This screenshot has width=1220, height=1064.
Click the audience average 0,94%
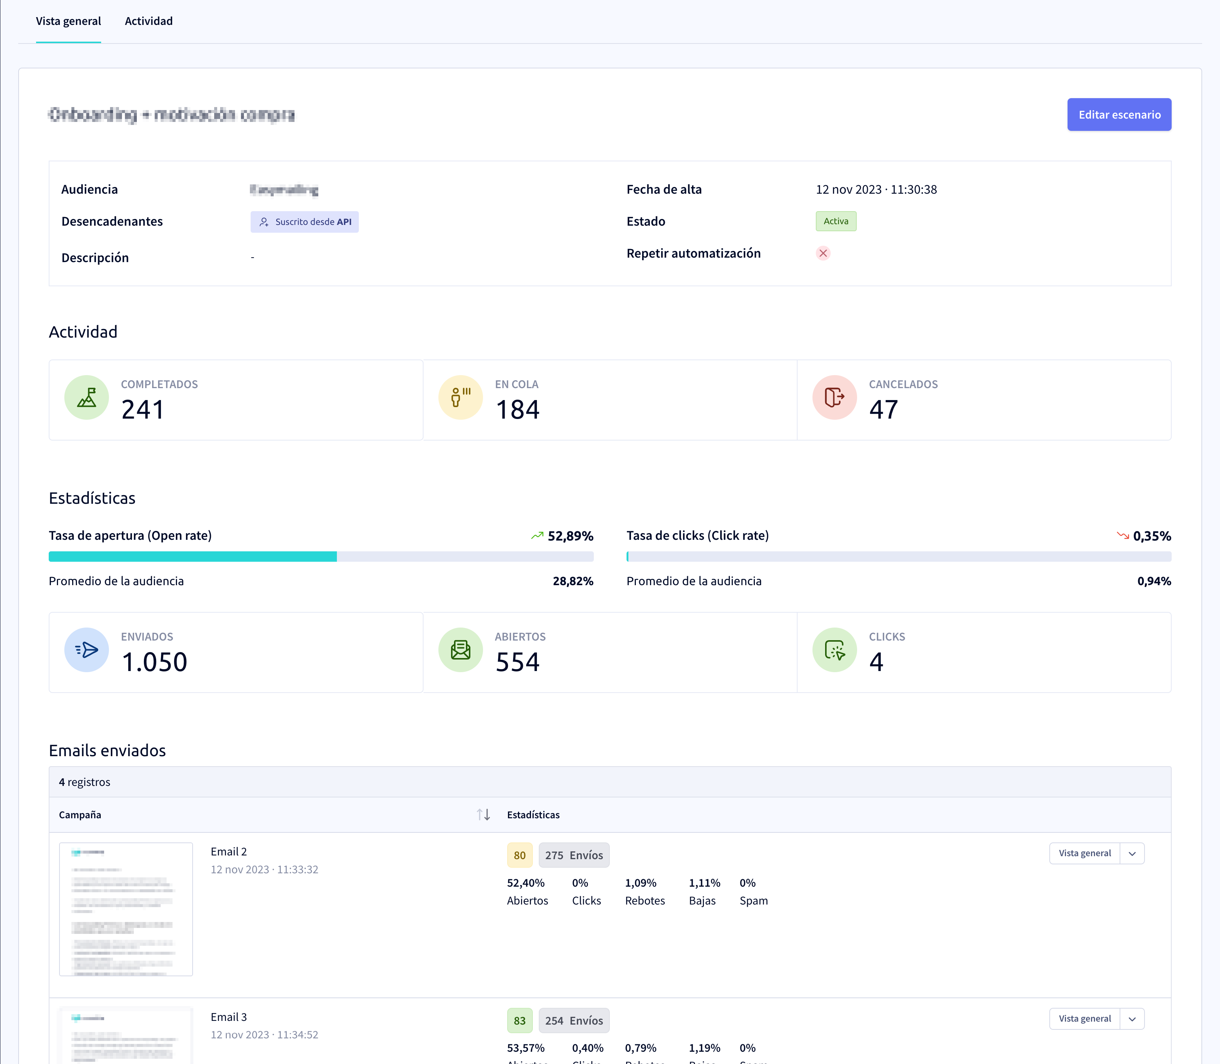(x=1154, y=581)
